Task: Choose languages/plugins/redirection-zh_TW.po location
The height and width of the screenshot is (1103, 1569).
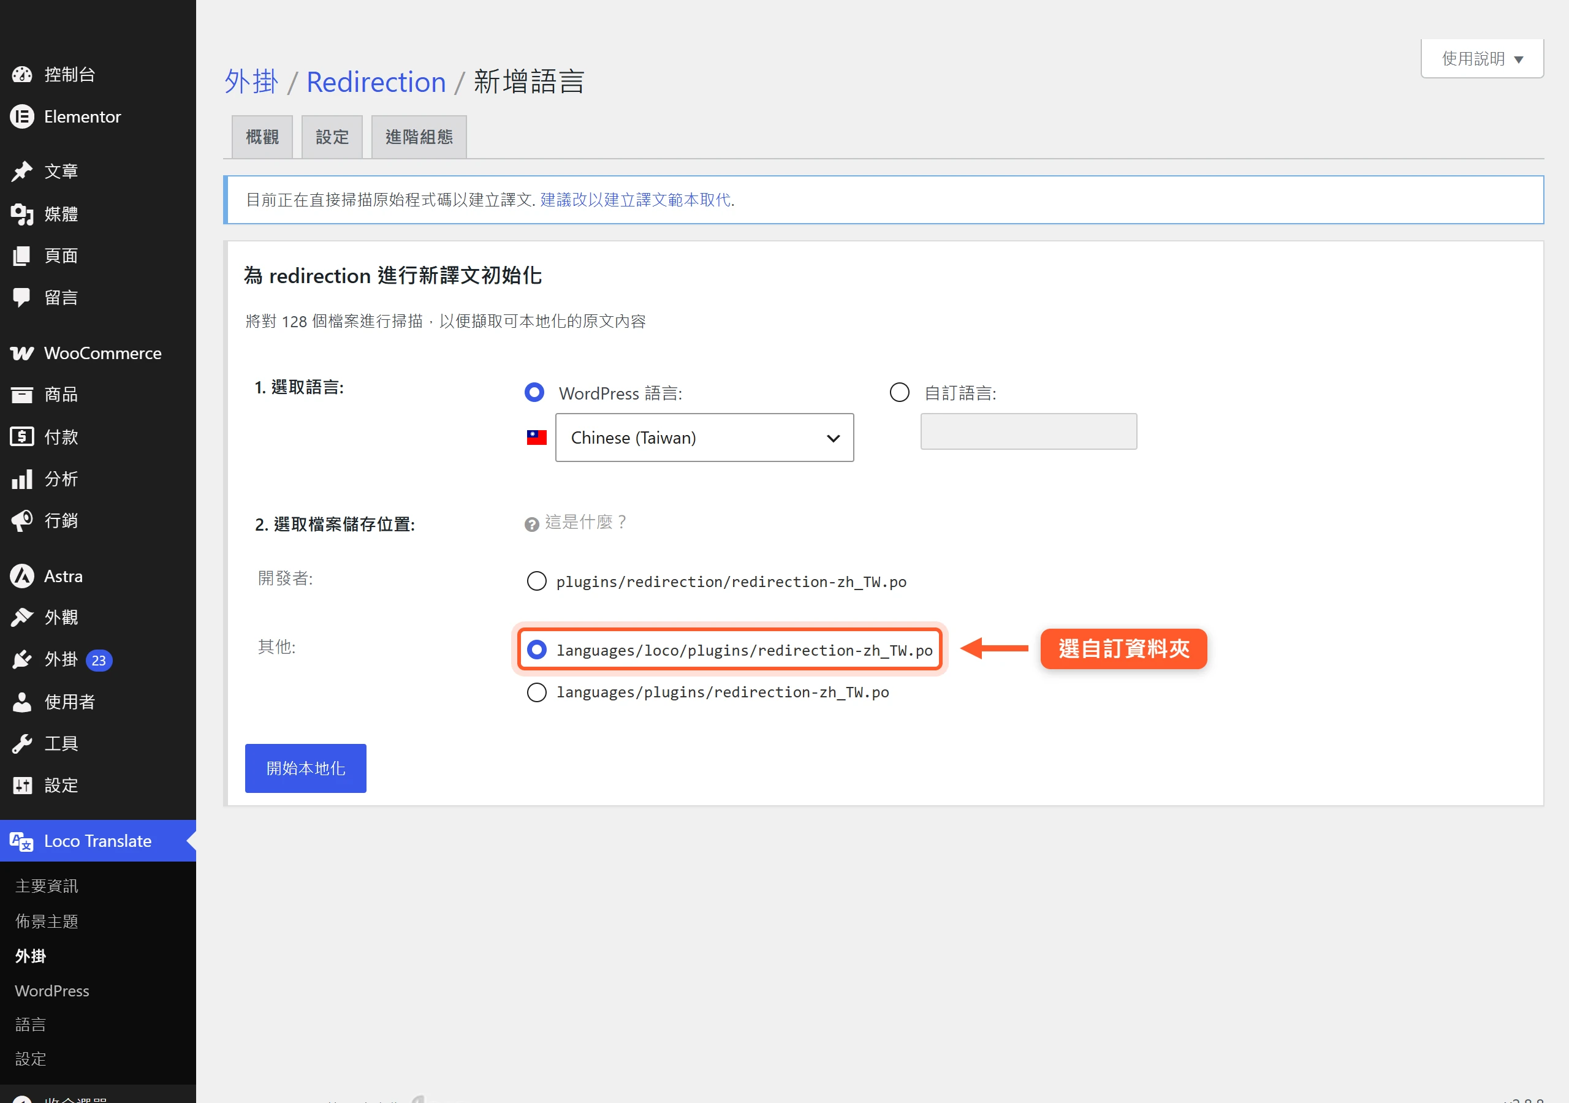Action: (536, 692)
